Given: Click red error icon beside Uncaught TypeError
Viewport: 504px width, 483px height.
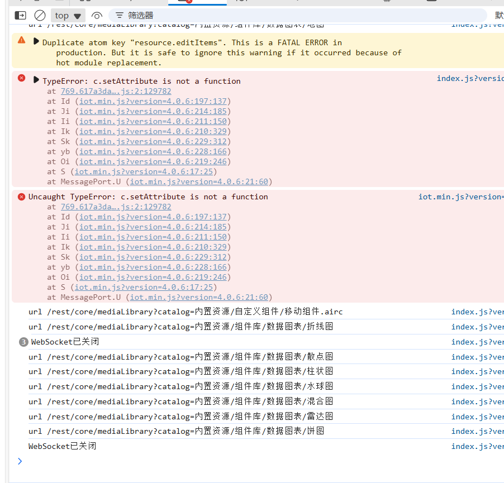Looking at the screenshot, I should (x=22, y=197).
